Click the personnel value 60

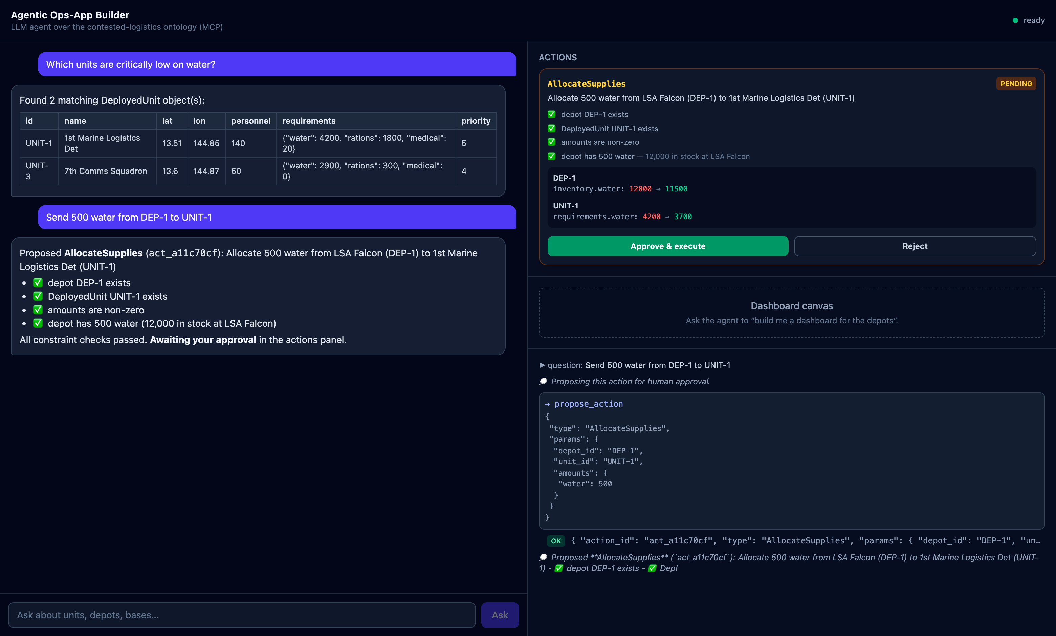tap(251, 171)
